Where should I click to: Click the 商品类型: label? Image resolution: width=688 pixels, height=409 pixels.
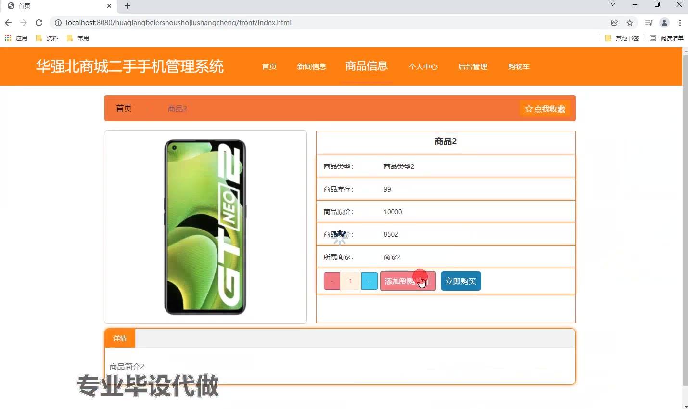point(338,166)
